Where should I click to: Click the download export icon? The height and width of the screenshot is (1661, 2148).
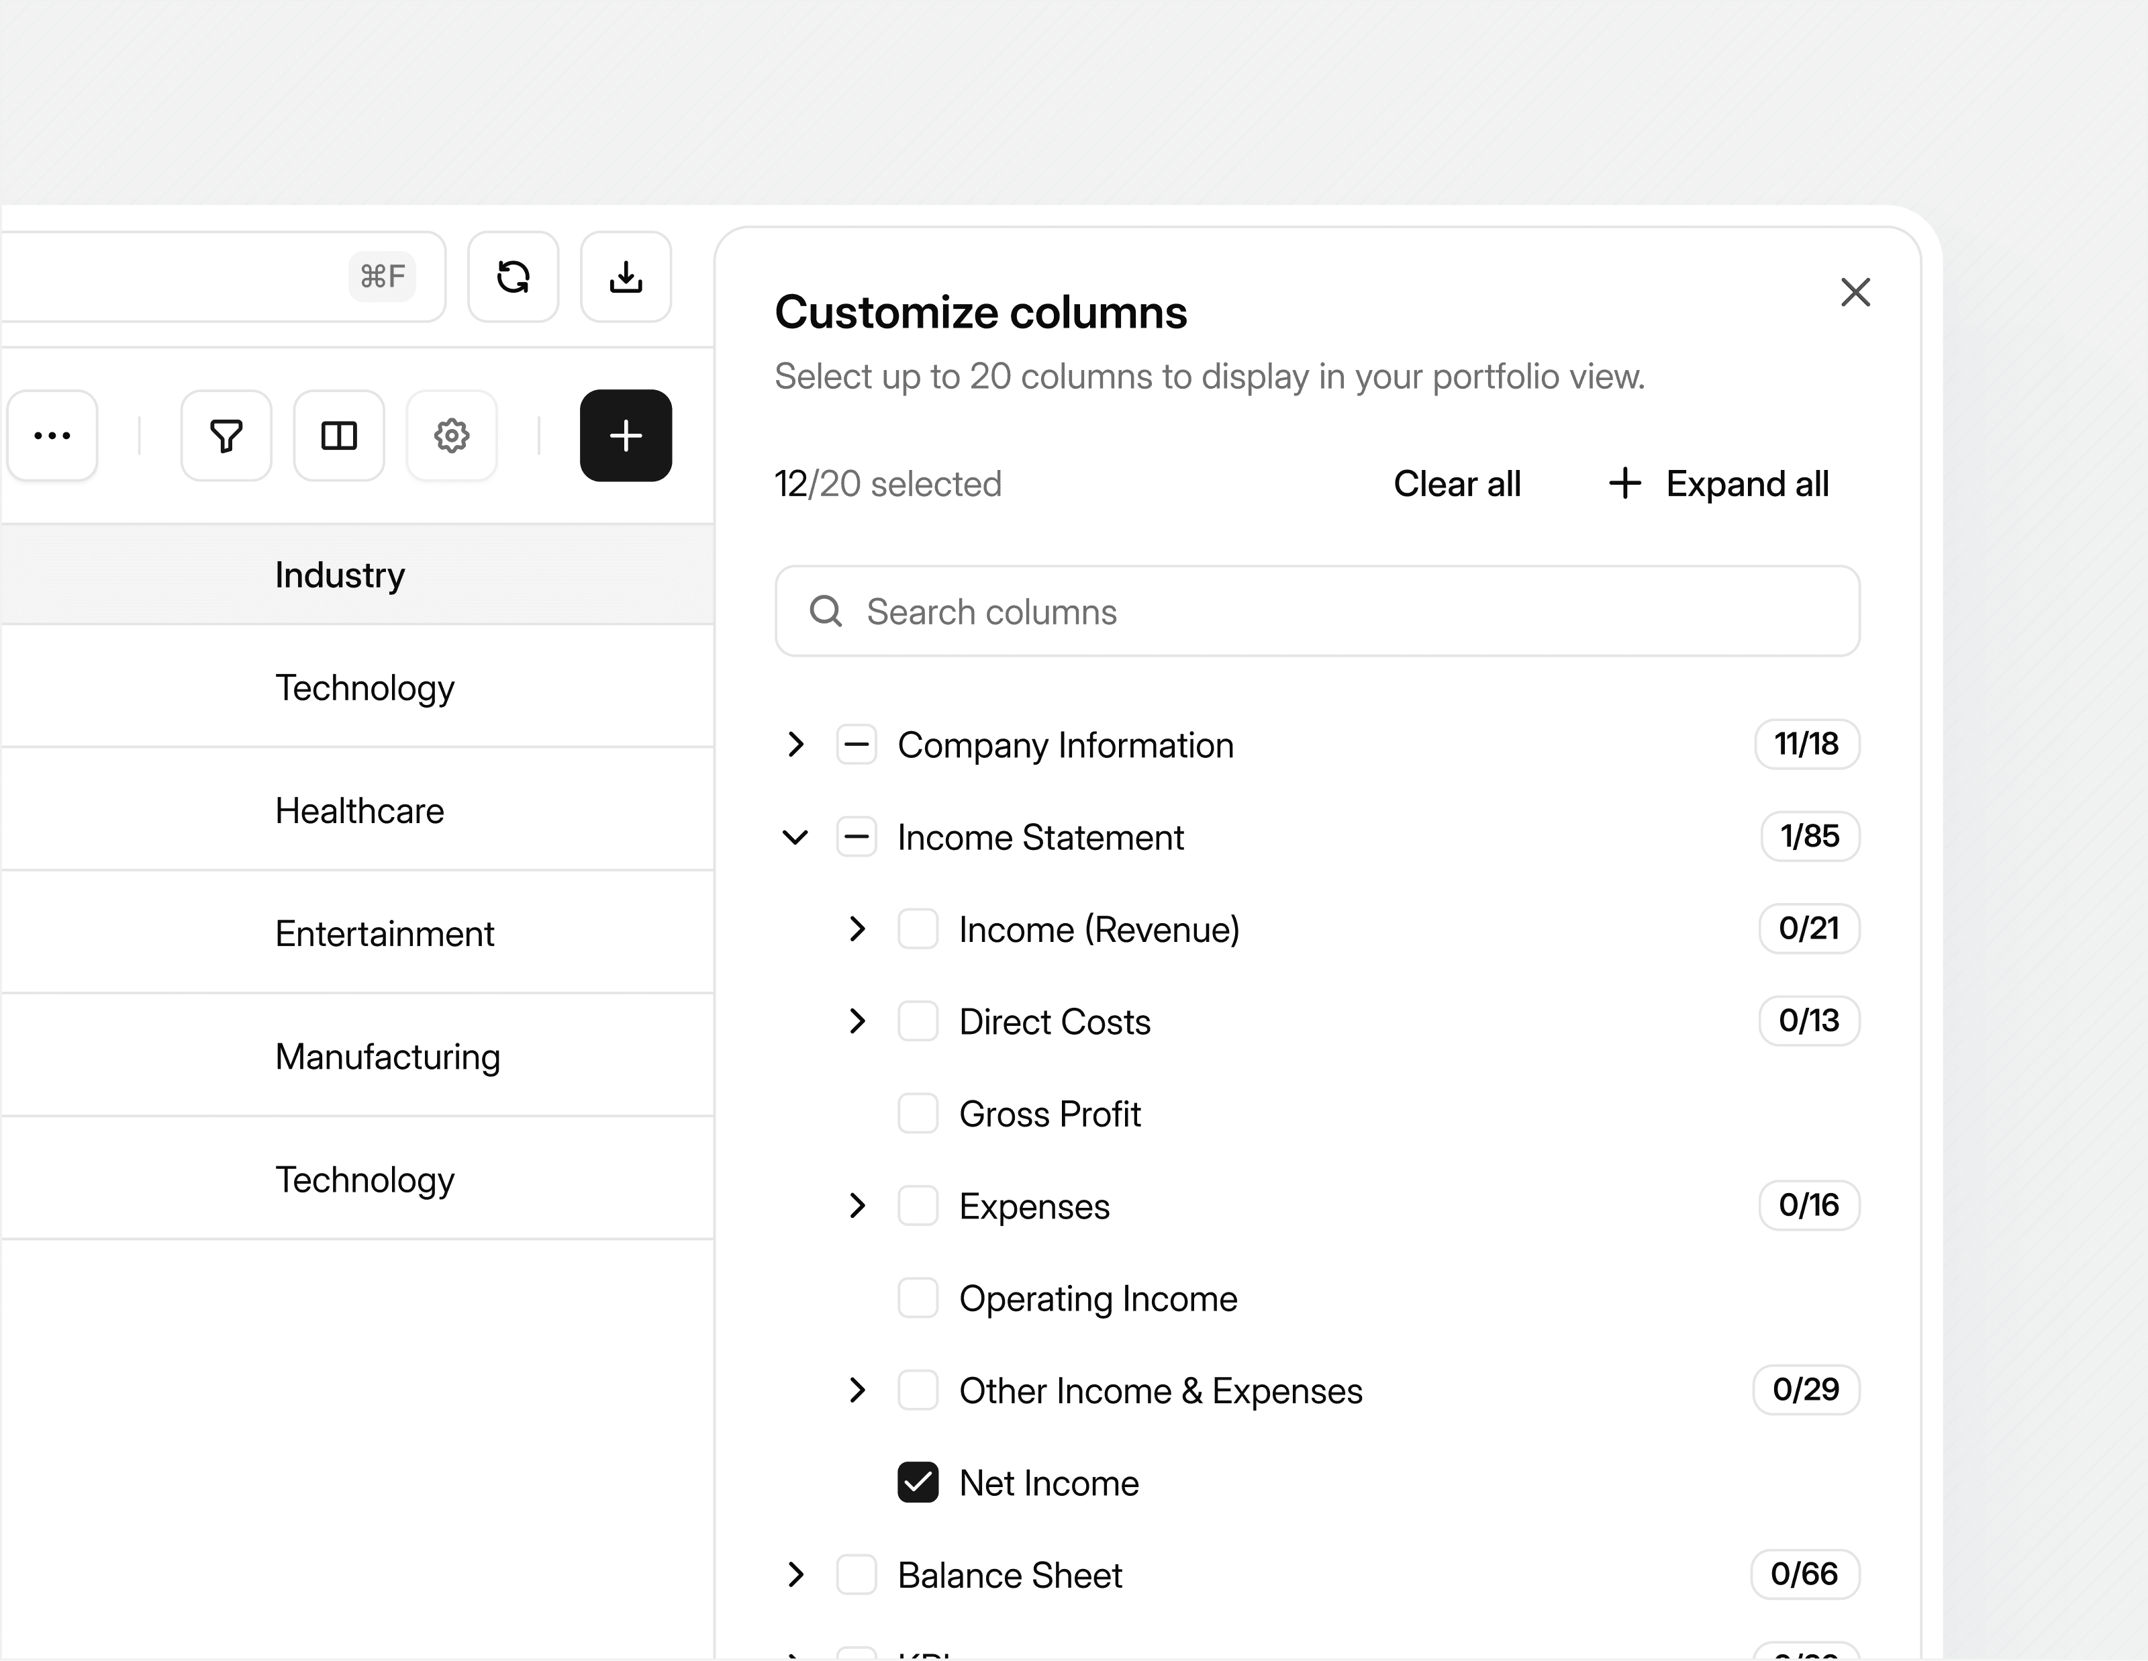tap(626, 277)
